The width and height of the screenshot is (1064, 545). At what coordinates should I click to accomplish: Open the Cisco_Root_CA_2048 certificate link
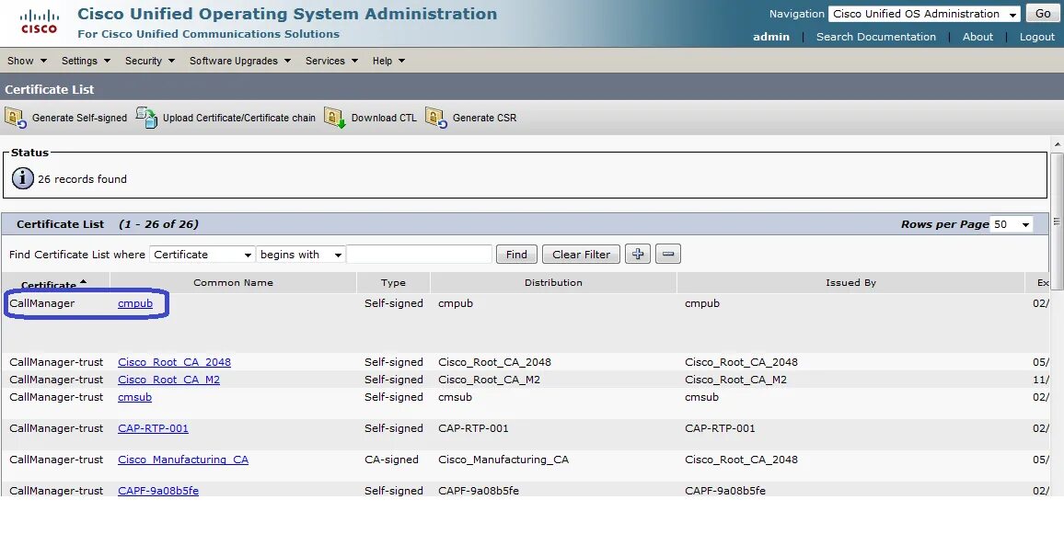tap(174, 362)
